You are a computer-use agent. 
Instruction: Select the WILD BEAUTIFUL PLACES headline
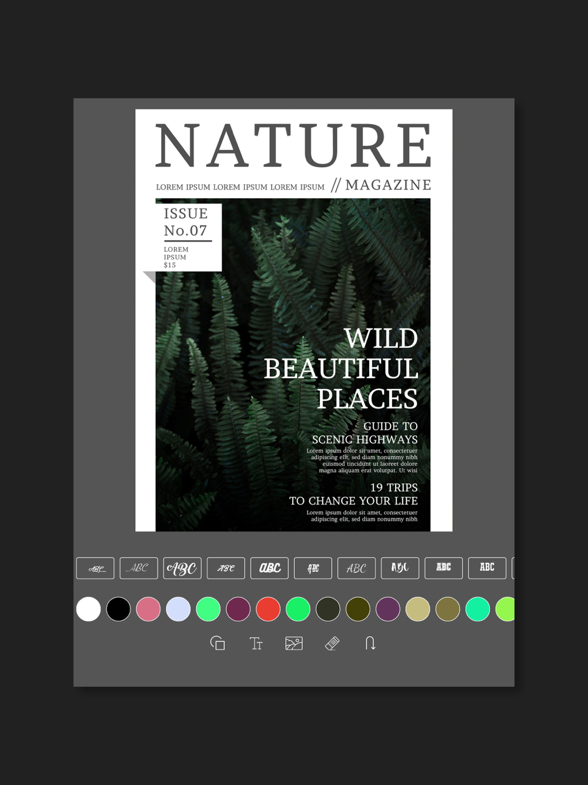pos(341,369)
